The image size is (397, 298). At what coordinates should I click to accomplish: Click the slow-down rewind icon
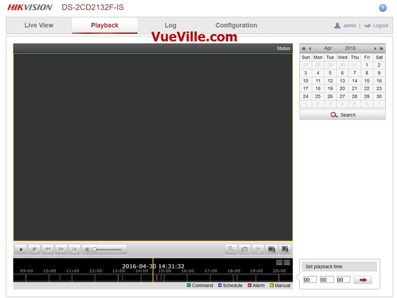(48, 249)
